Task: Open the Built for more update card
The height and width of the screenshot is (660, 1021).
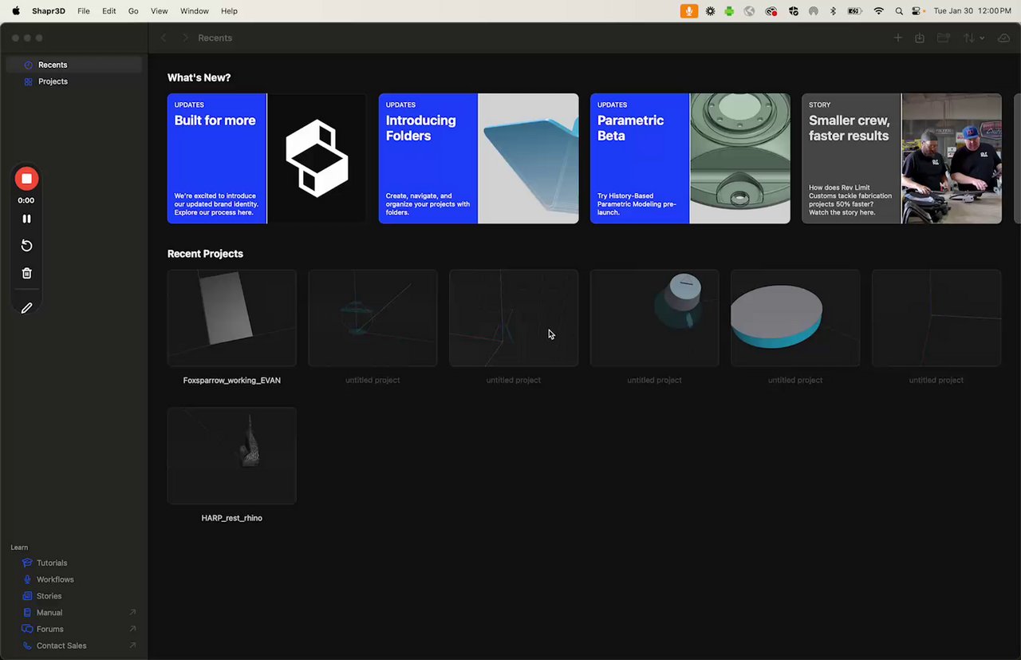Action: pos(267,158)
